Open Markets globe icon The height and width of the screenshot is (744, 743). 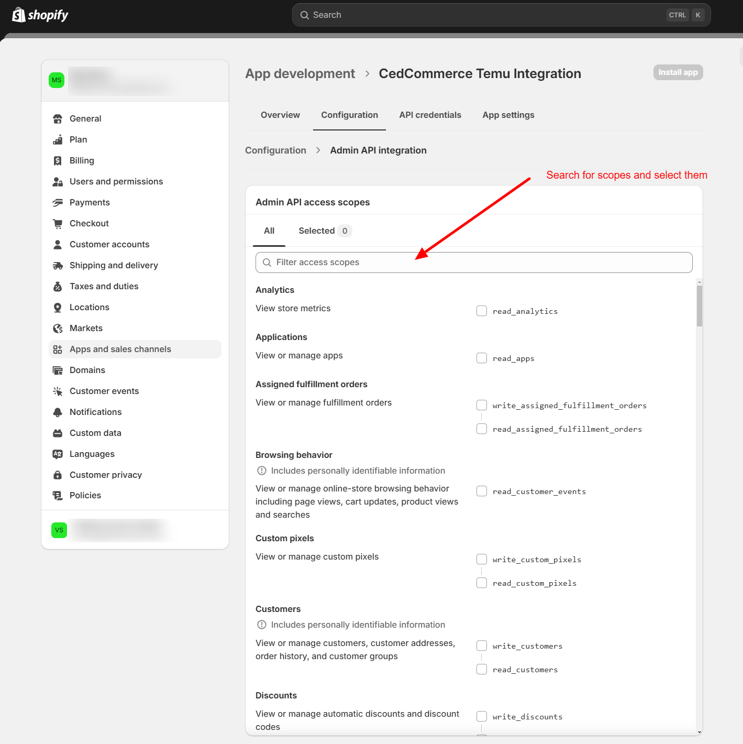(x=58, y=329)
